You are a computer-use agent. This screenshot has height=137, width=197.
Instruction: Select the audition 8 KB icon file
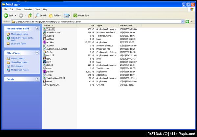tap(45, 39)
